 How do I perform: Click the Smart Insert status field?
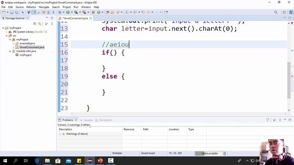click(148, 153)
